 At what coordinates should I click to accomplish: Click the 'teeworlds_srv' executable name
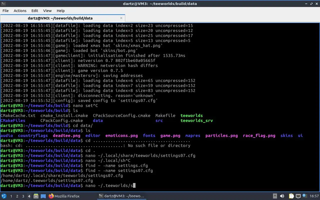(x=196, y=120)
